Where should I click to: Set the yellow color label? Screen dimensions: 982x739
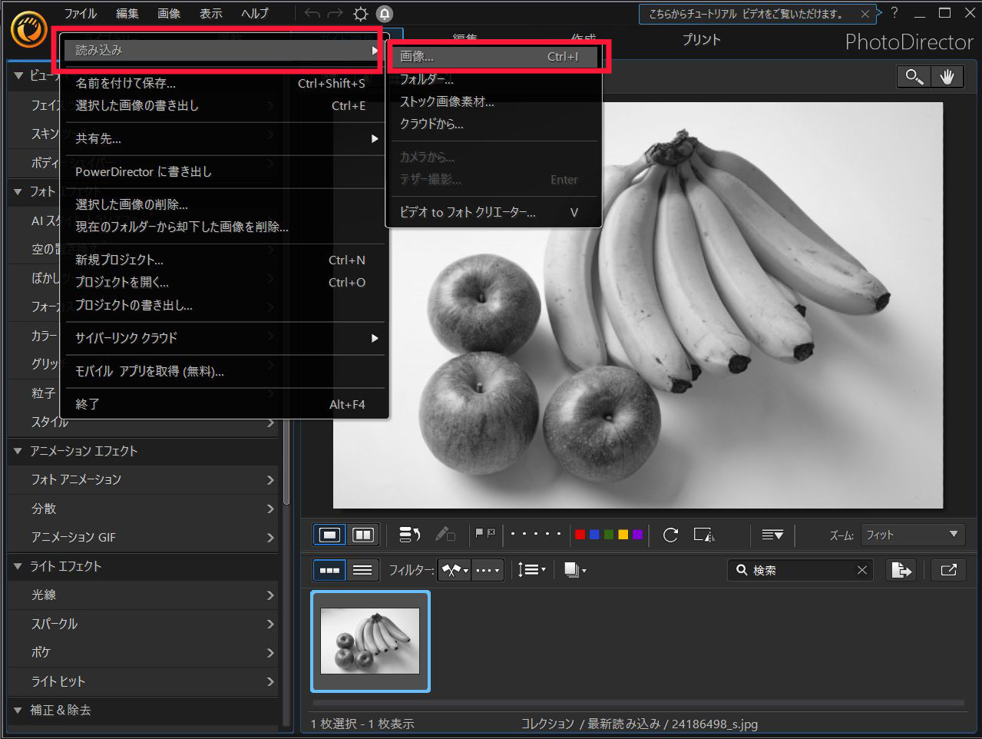(623, 535)
